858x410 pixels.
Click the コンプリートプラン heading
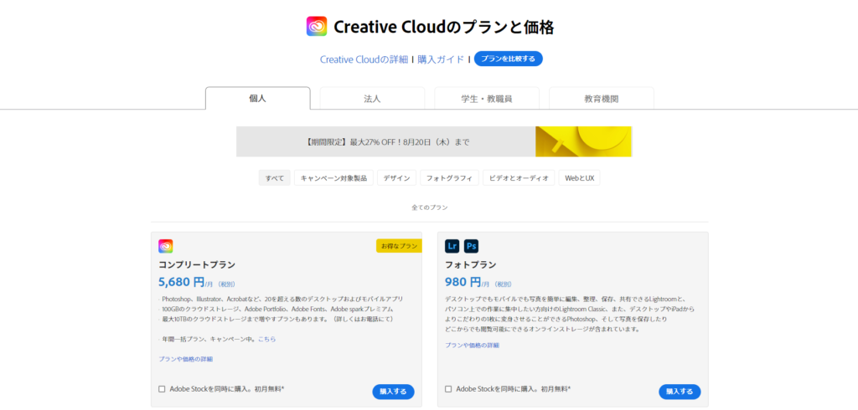[197, 265]
